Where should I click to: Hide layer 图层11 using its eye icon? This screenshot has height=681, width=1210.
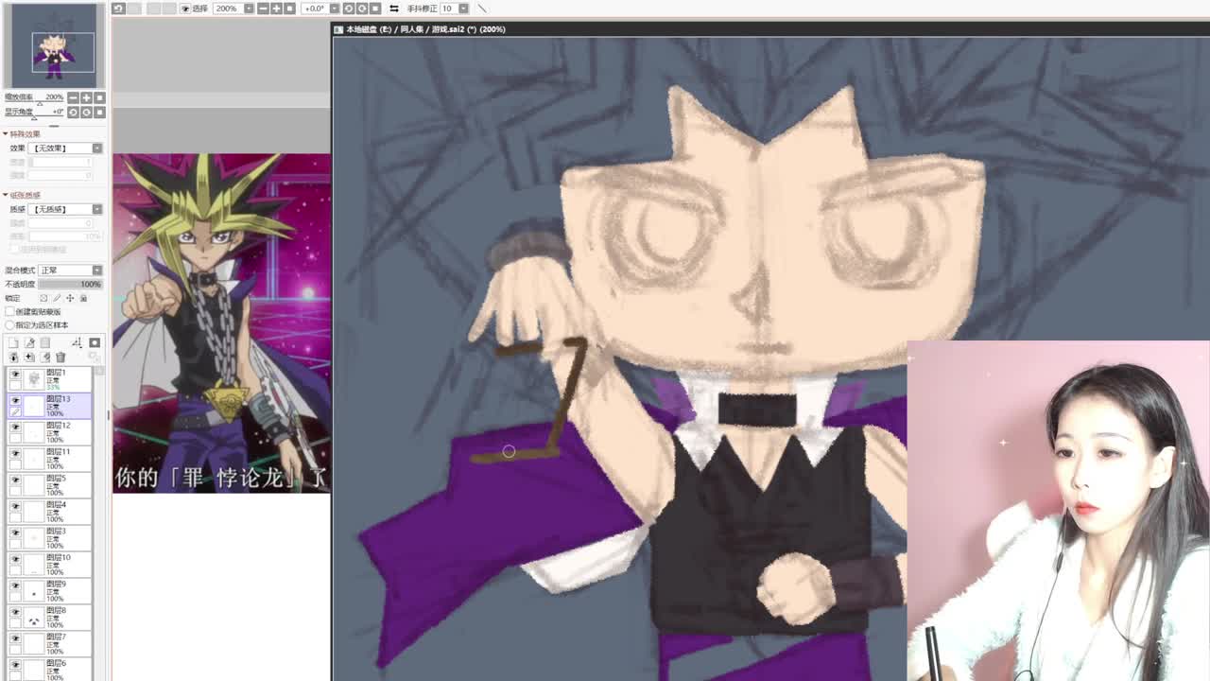(x=15, y=453)
